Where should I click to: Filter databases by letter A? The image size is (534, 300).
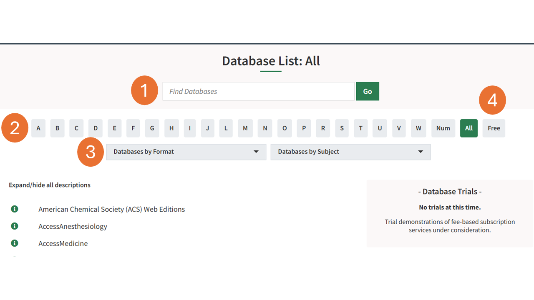38,128
